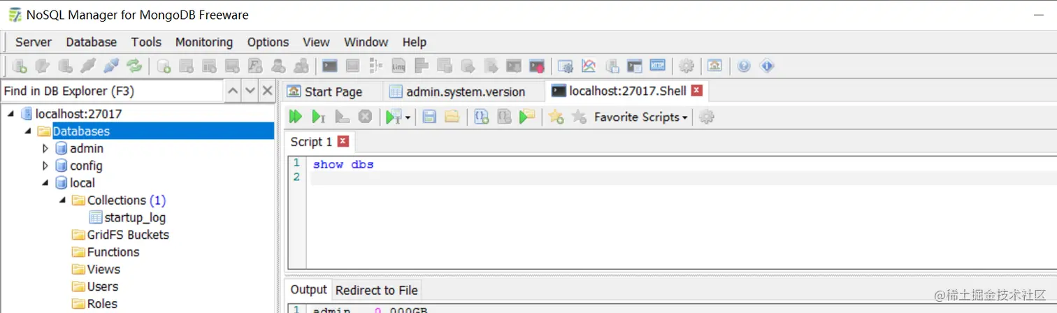Switch to the admin.system.version tab

point(464,92)
